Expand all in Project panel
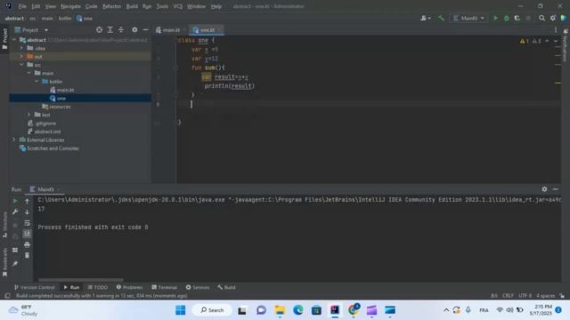This screenshot has width=570, height=320. click(x=110, y=29)
